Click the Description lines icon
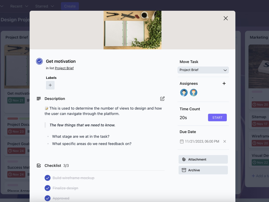Screen dimensions: 269x202 coord(38,98)
